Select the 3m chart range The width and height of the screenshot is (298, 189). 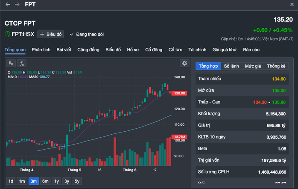coord(34,181)
